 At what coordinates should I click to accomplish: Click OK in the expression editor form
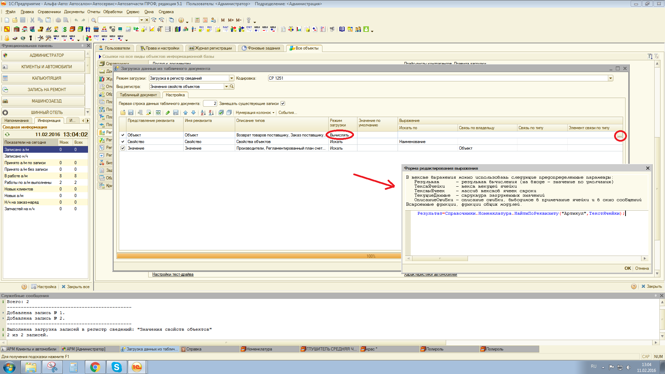tap(628, 268)
